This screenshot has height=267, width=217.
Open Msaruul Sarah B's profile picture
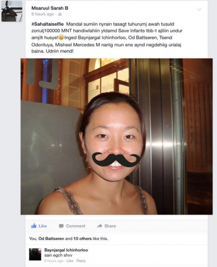[12, 11]
